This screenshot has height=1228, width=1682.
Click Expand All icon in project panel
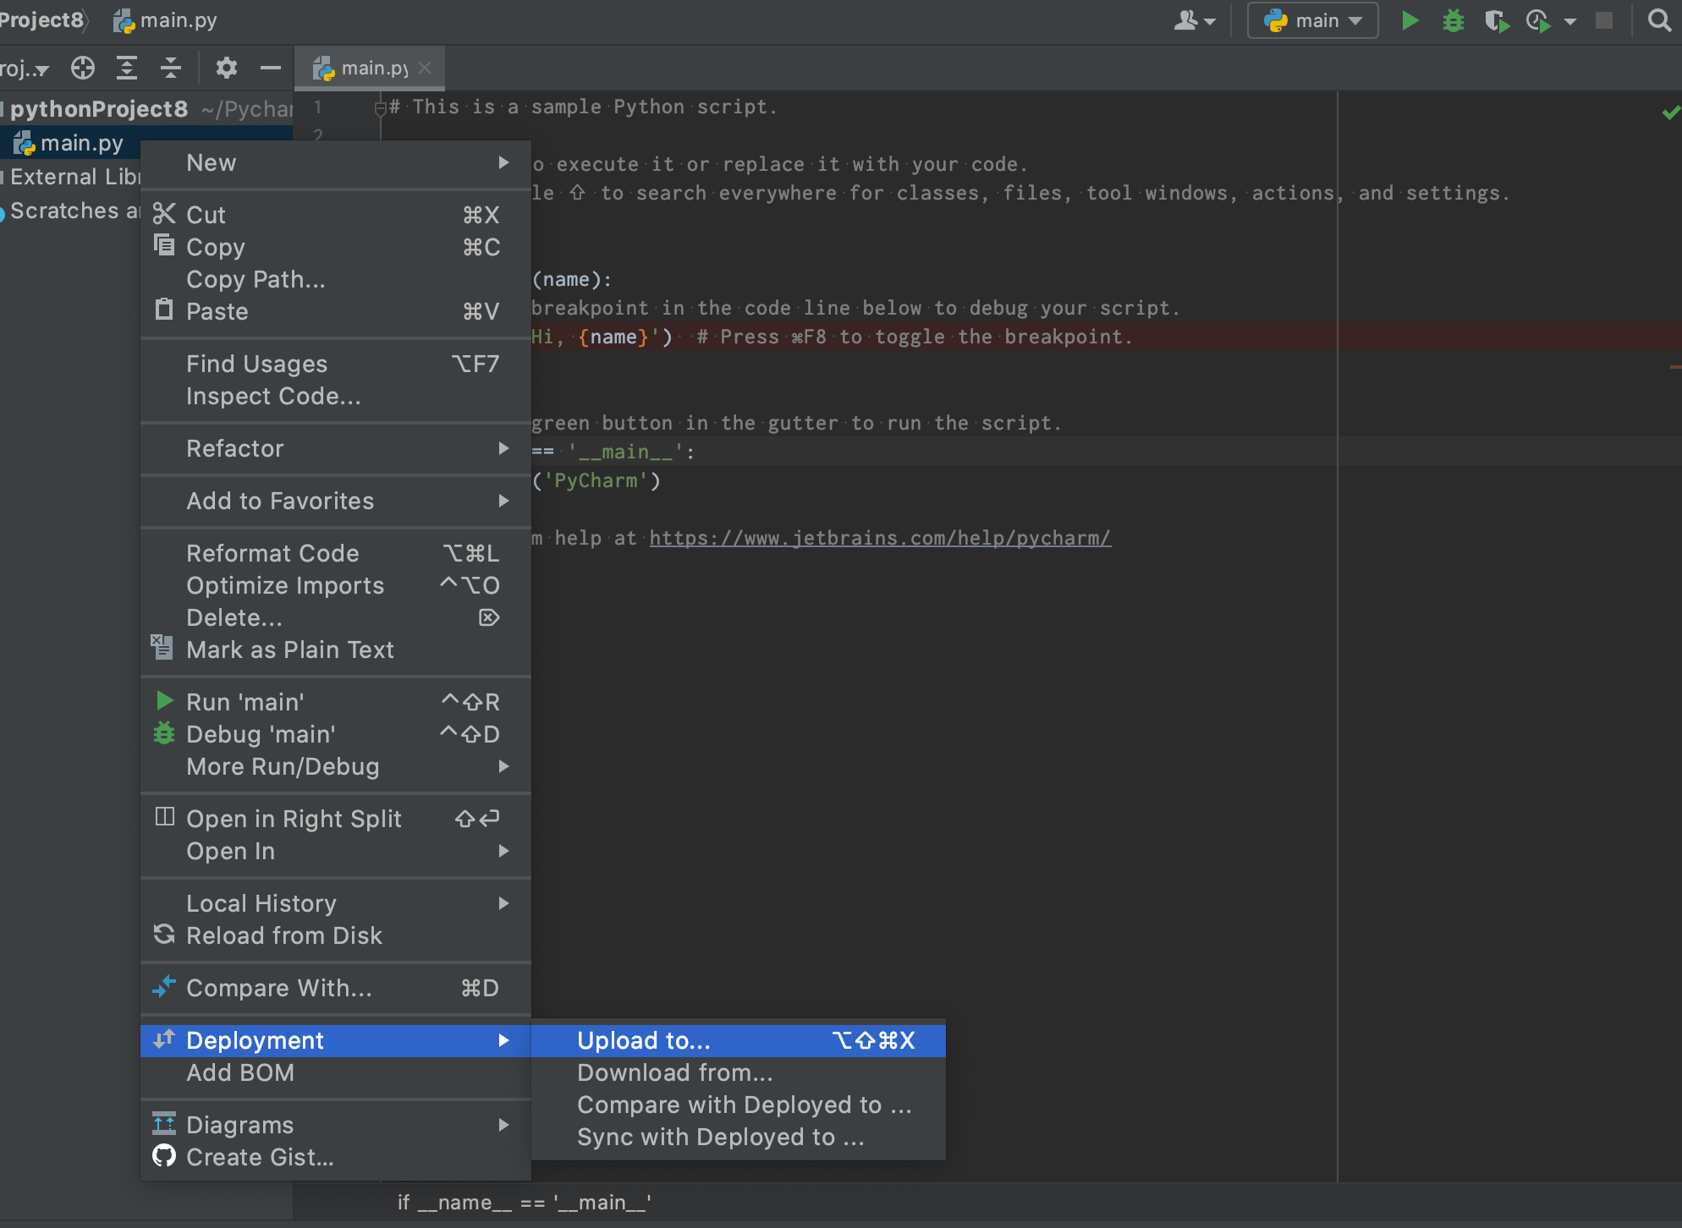(x=127, y=68)
